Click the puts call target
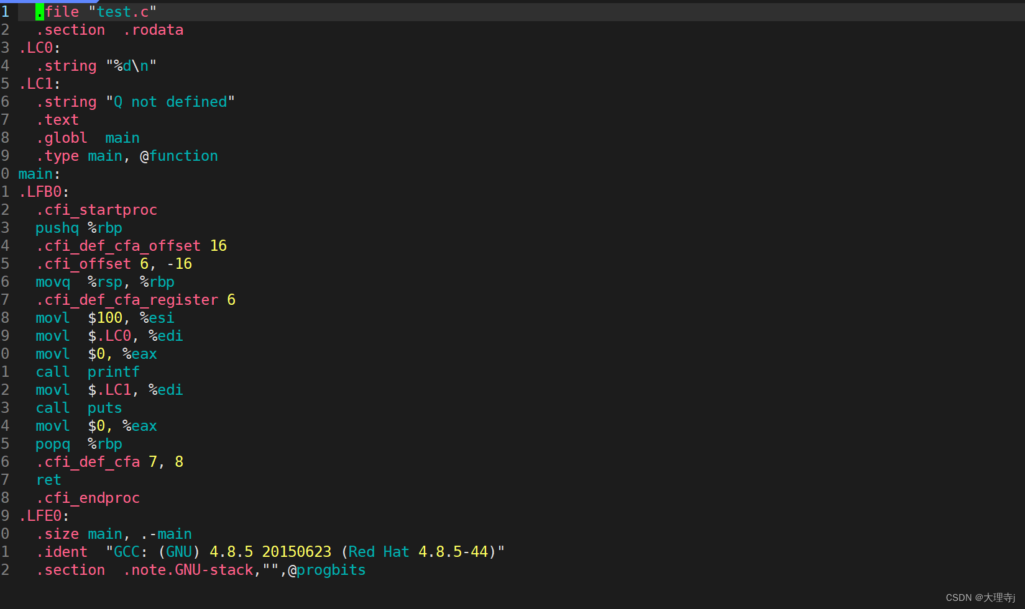The height and width of the screenshot is (609, 1025). 104,408
